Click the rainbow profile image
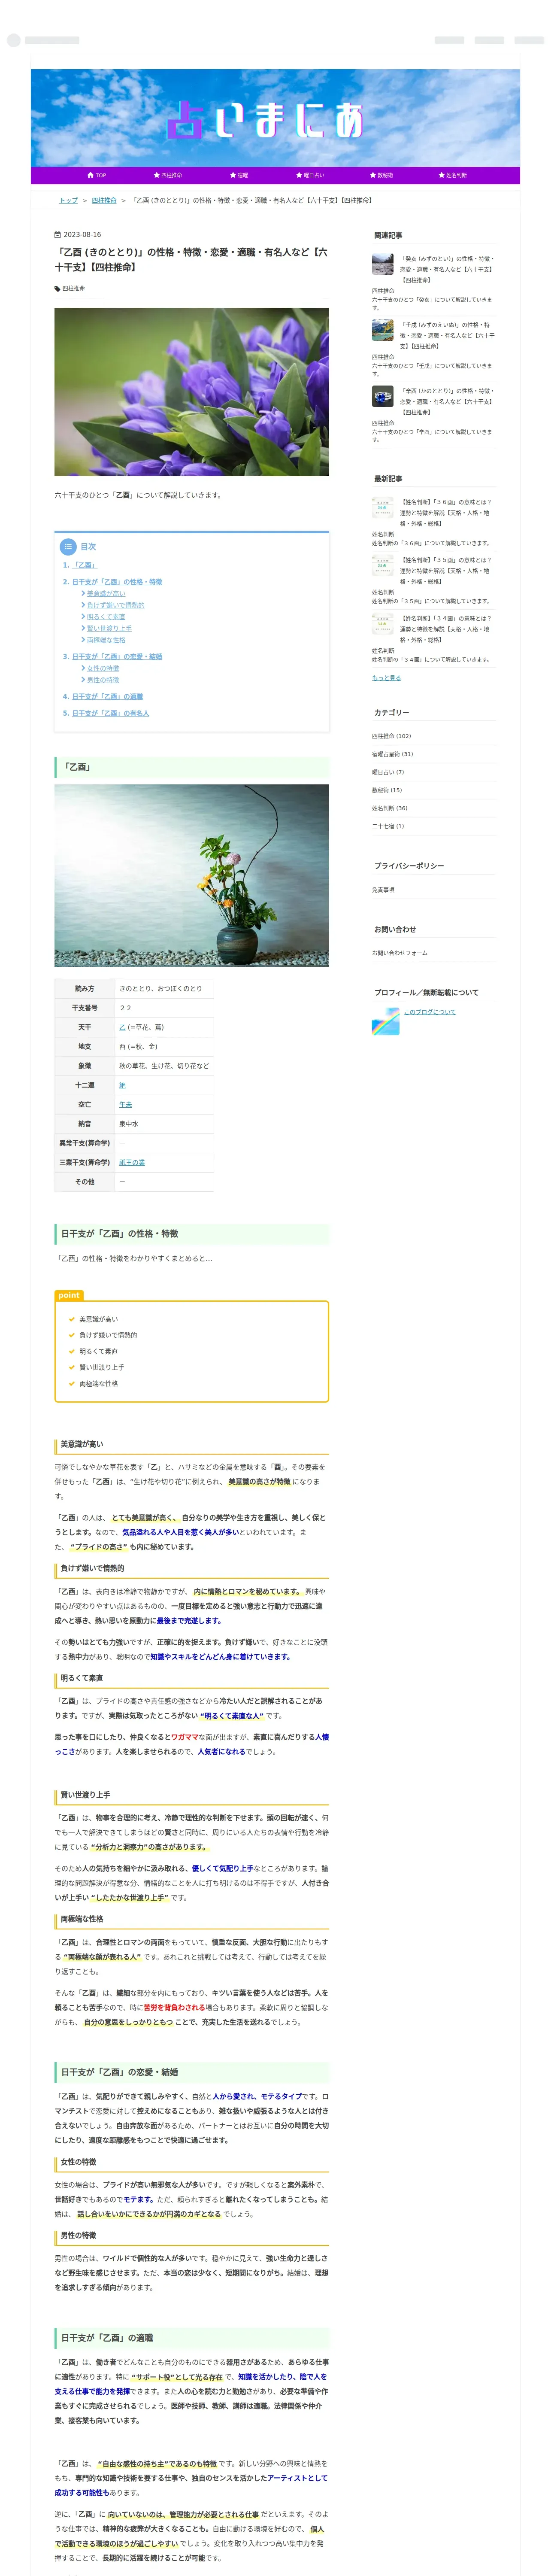Image resolution: width=551 pixels, height=2576 pixels. pos(385,1021)
